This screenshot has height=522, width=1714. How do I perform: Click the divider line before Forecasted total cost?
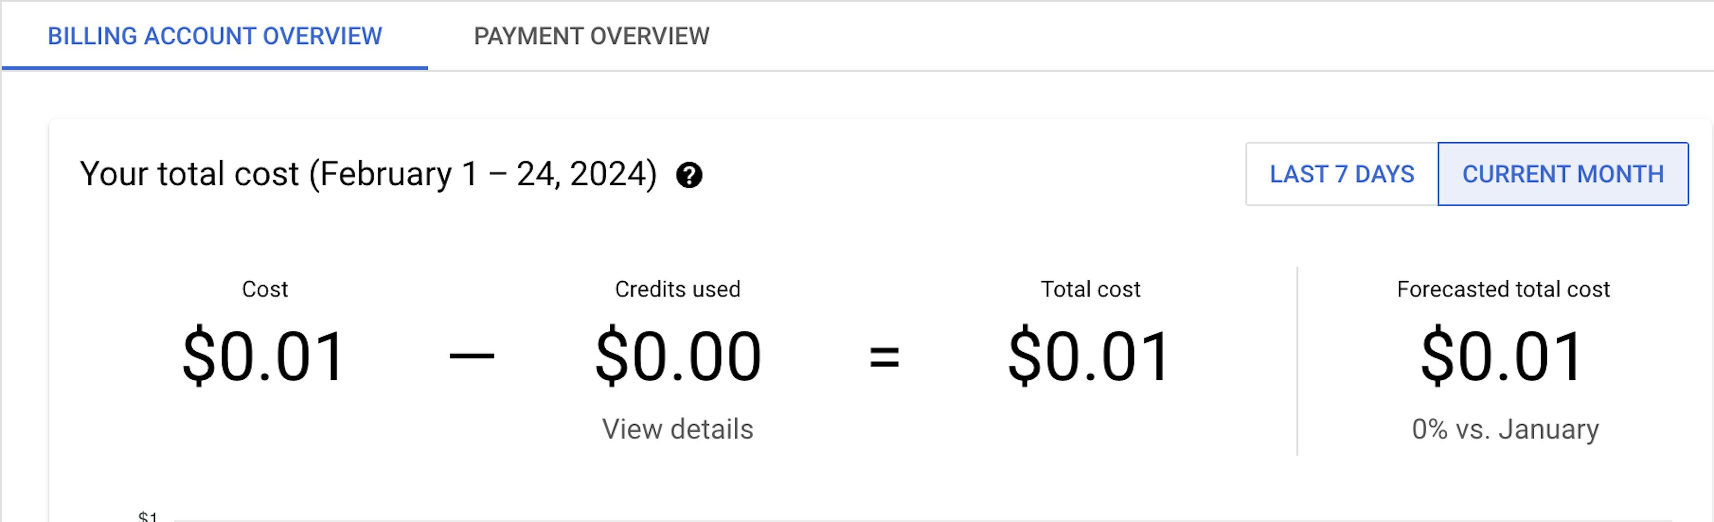(x=1297, y=361)
